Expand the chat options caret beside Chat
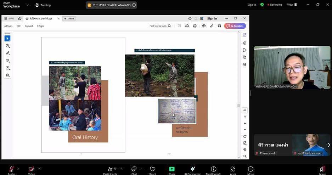The image size is (332, 175). tap(141, 169)
